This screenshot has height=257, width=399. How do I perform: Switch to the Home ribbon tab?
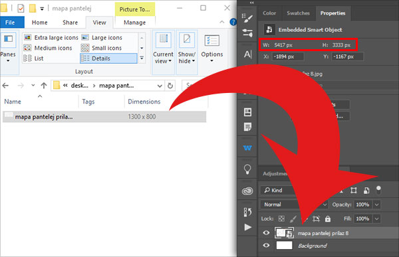pyautogui.click(x=39, y=23)
